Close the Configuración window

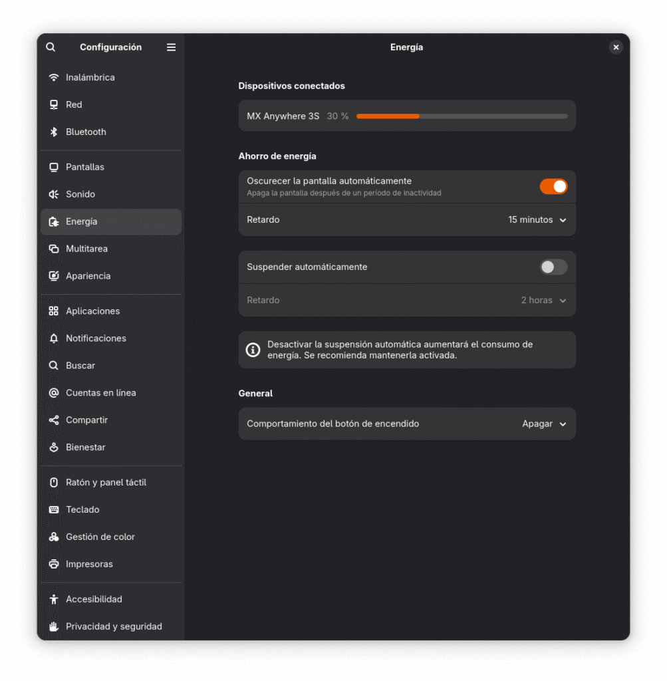coord(616,47)
